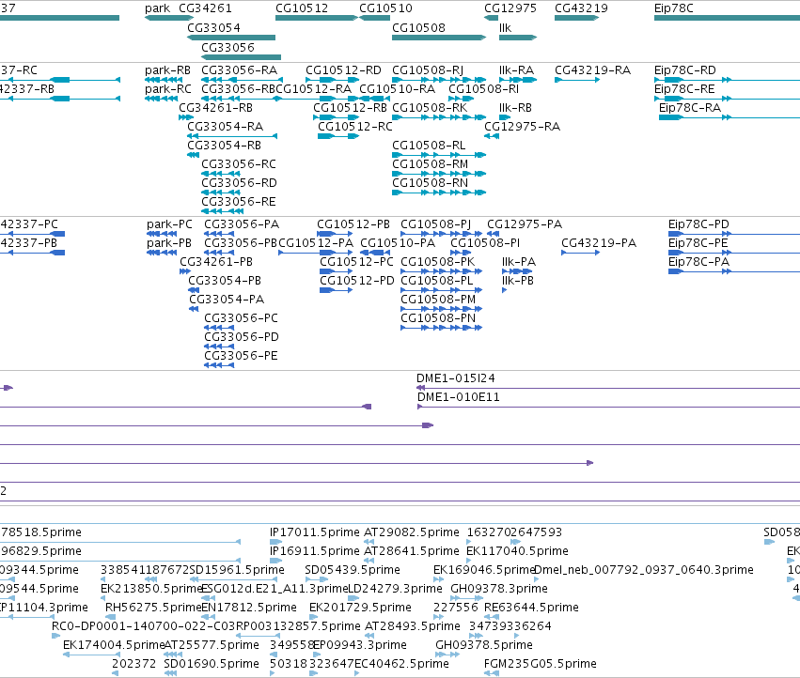Click the teal bar under CG33056 gene
This screenshot has height=678, width=800.
click(x=242, y=56)
